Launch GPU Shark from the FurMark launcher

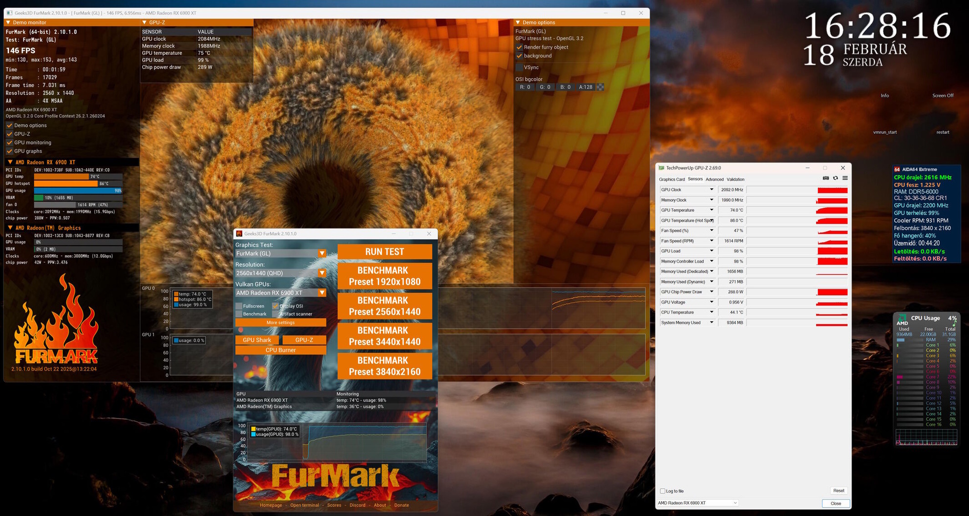[x=257, y=340]
